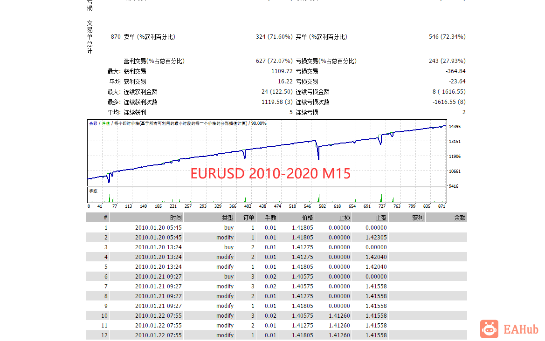Click the 价格 column header

click(297, 218)
